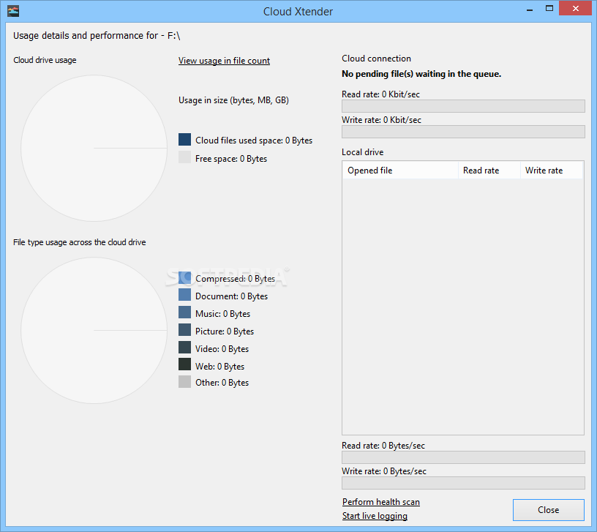
Task: Sort by the Opened file column header
Action: click(x=400, y=171)
